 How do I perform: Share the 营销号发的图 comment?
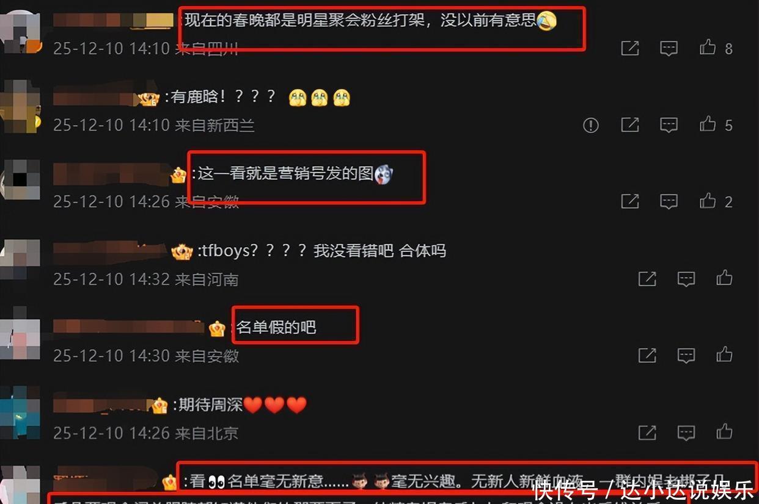[630, 201]
